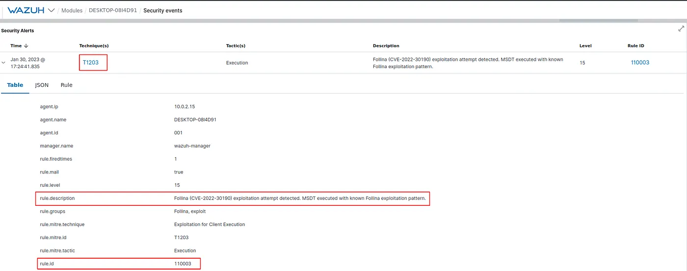Click the Level column header
This screenshot has width=687, height=271.
pos(585,46)
